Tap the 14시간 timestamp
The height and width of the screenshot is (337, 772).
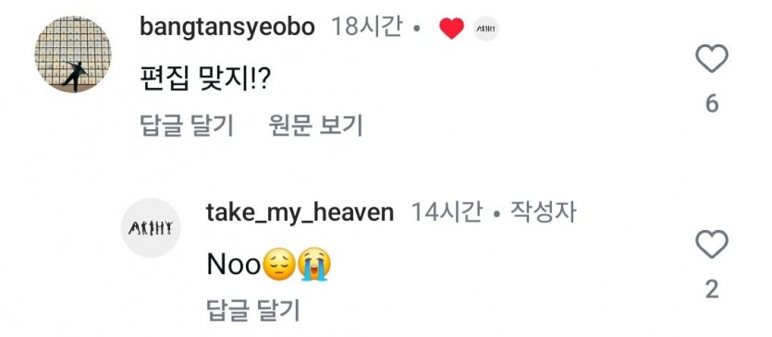pyautogui.click(x=446, y=212)
